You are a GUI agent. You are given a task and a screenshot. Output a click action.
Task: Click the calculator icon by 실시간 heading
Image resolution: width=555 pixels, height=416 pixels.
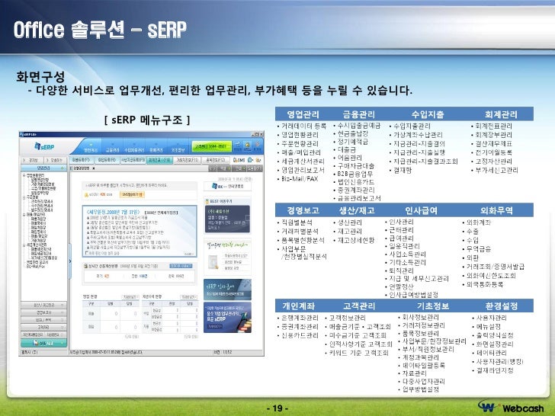point(85,266)
